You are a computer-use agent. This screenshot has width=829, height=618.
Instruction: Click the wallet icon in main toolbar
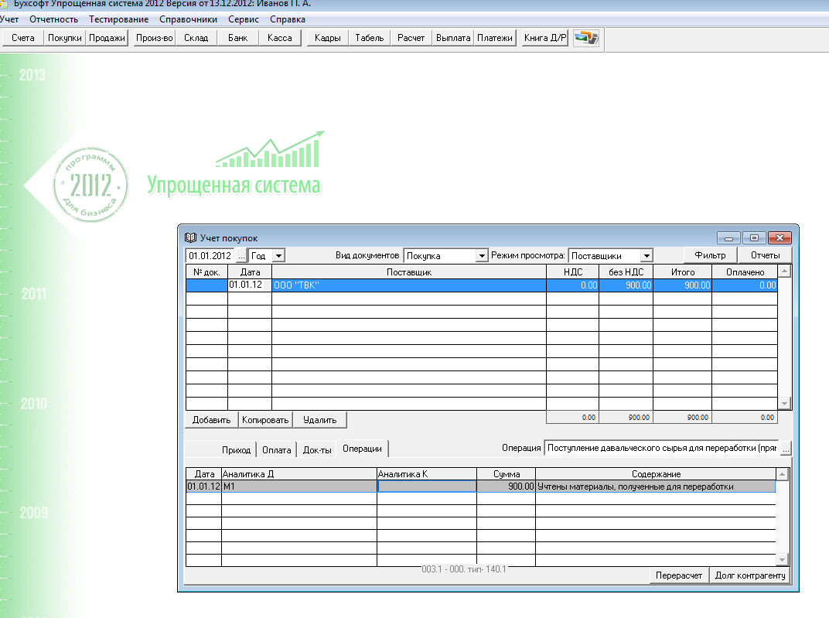586,38
